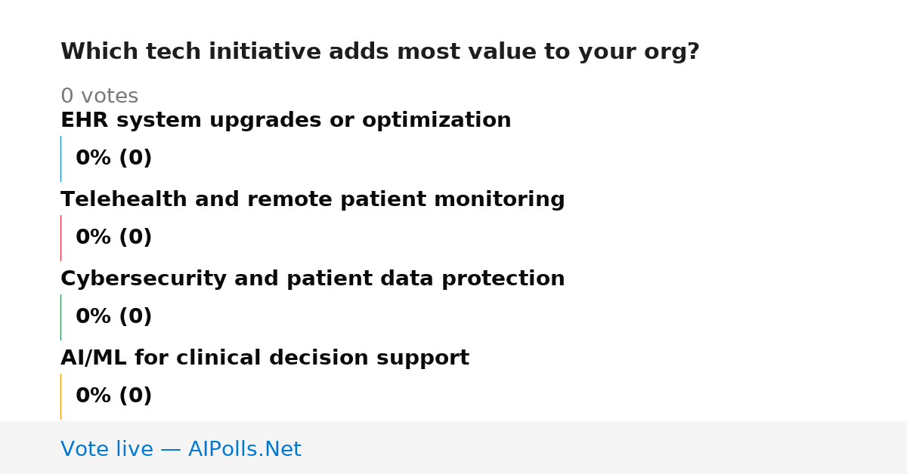This screenshot has height=474, width=907.
Task: Click the 0% (0) result for Cybersecurity
Action: (114, 317)
